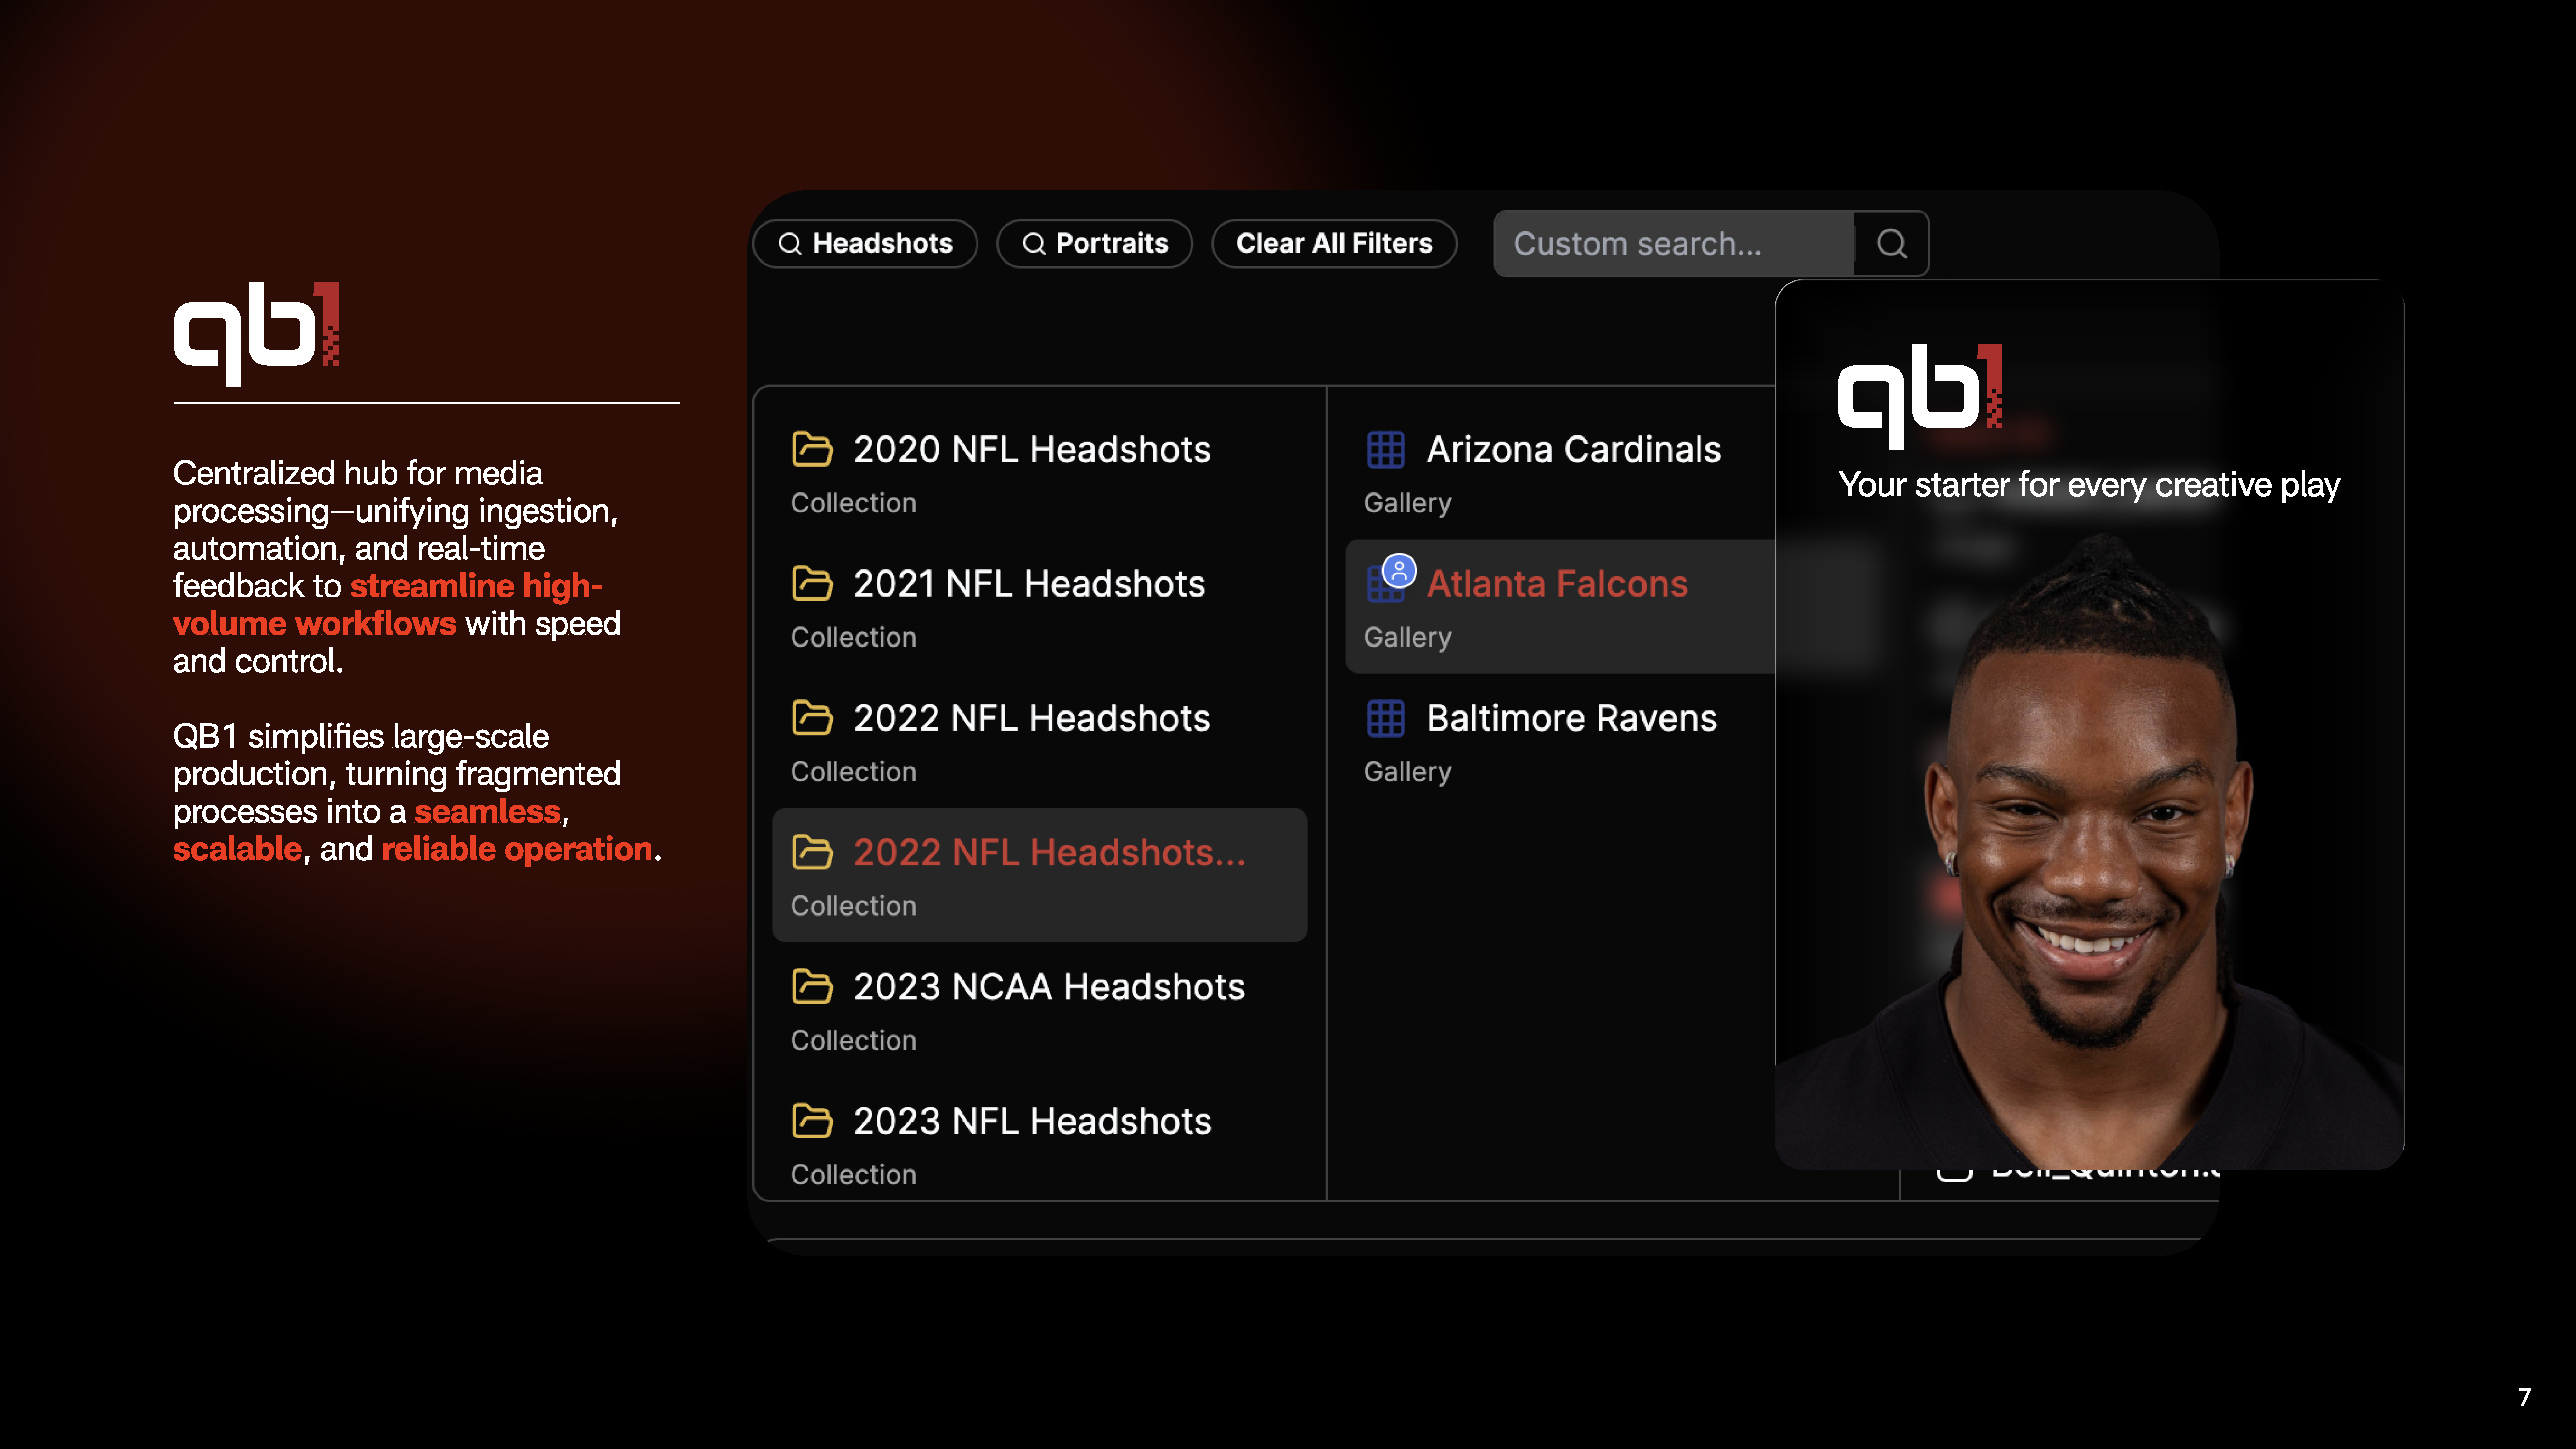Click the magnifier icon beside Custom search
The image size is (2576, 1449).
(1891, 243)
